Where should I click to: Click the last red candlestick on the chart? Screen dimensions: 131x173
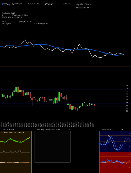pos(95,105)
